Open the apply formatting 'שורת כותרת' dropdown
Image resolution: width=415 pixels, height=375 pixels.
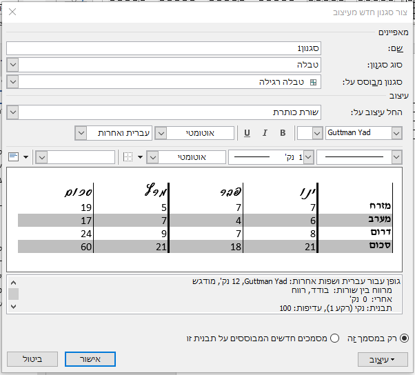point(12,112)
